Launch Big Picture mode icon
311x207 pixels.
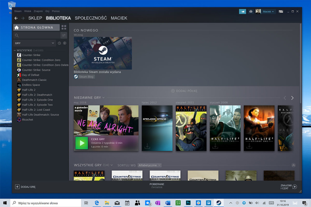[x=281, y=11]
